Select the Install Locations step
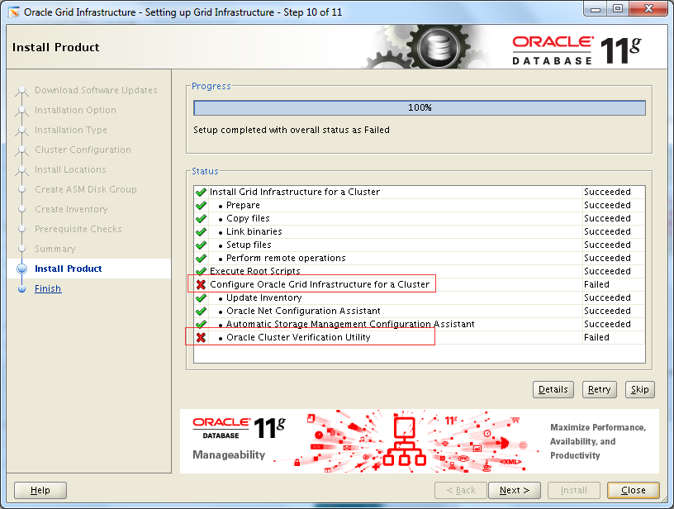Image resolution: width=674 pixels, height=509 pixels. point(70,169)
